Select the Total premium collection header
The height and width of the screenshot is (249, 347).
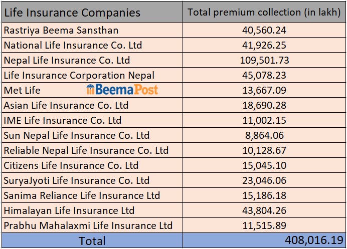(264, 12)
